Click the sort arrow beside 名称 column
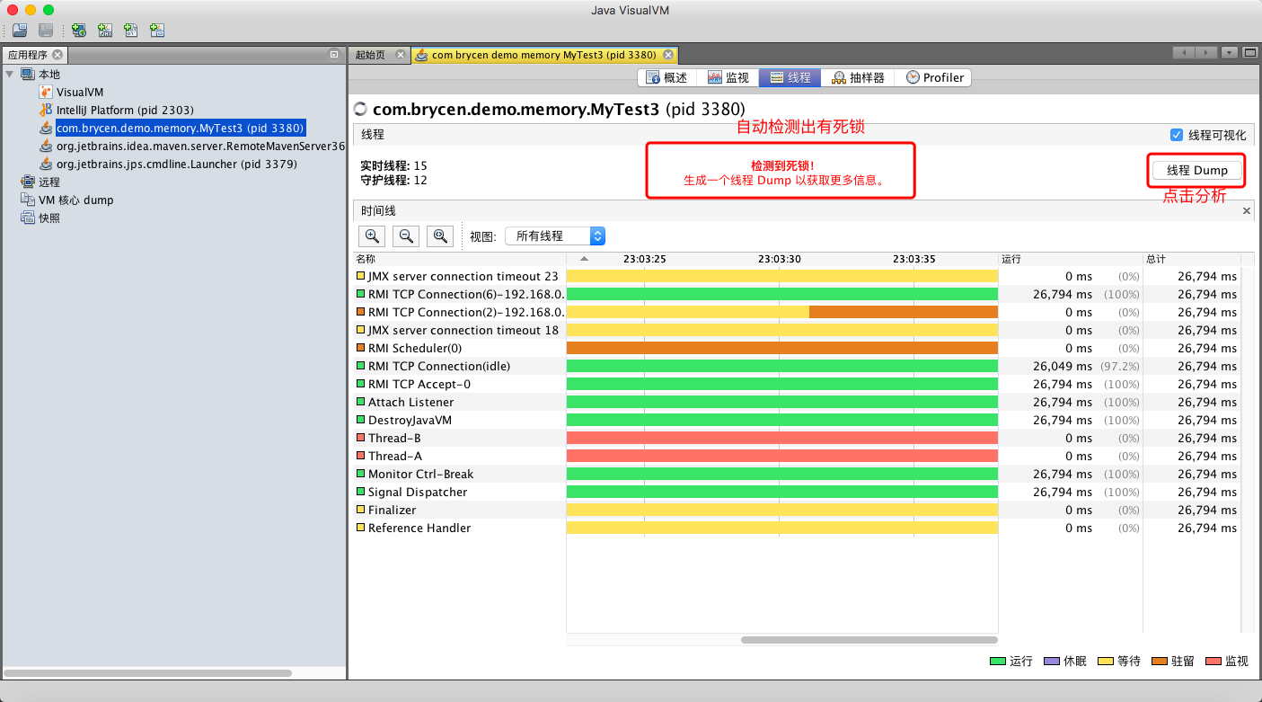The width and height of the screenshot is (1262, 702). (x=585, y=259)
